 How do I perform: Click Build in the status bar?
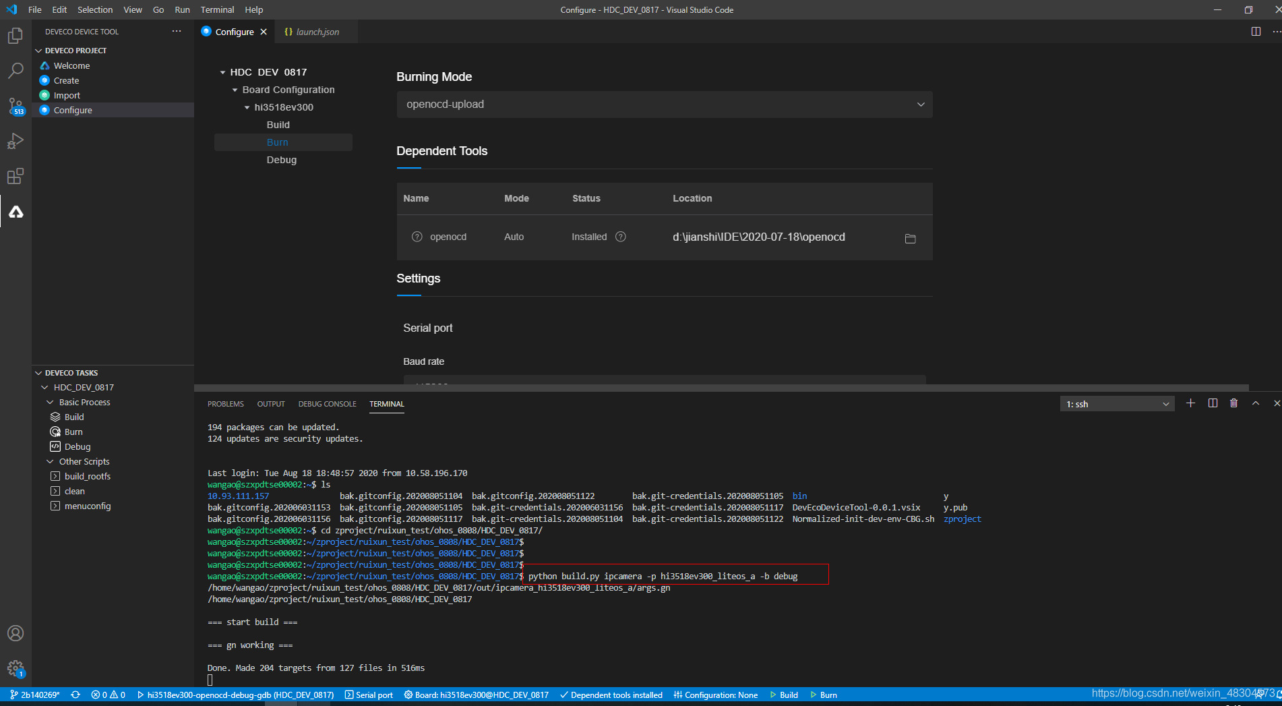785,695
